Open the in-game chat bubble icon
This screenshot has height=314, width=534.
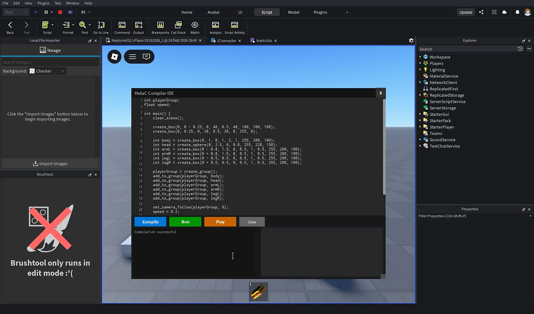[x=147, y=56]
